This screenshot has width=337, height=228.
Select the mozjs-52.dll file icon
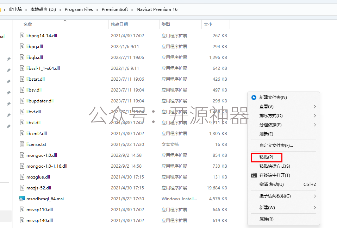coord(22,188)
